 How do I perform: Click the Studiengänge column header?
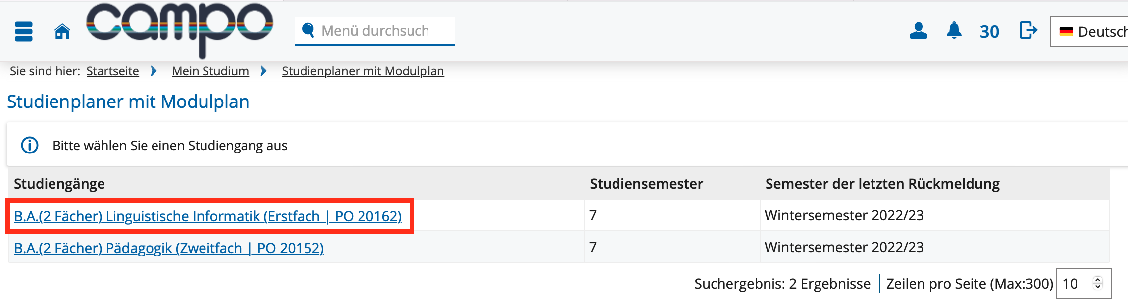tap(59, 184)
